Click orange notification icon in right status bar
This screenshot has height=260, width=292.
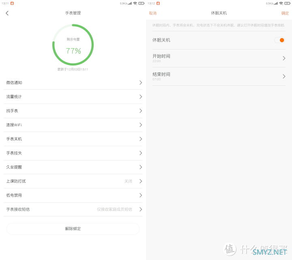click(158, 3)
